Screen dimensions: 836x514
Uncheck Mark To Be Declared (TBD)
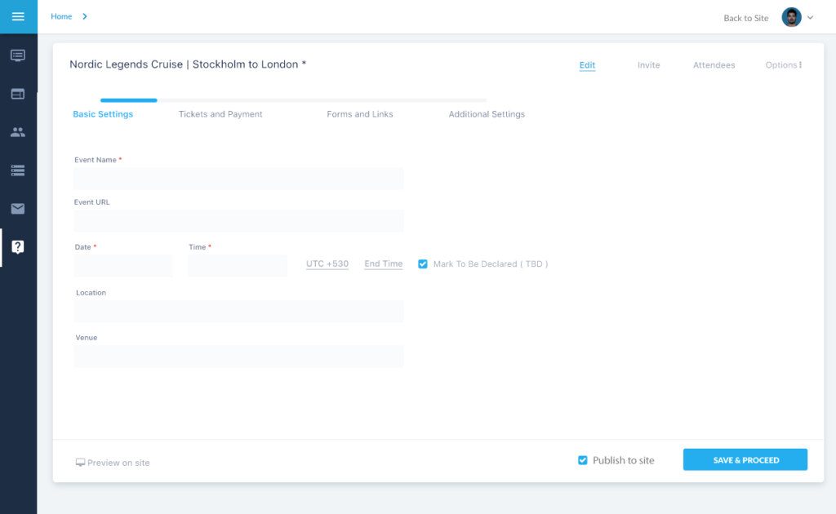pyautogui.click(x=423, y=264)
